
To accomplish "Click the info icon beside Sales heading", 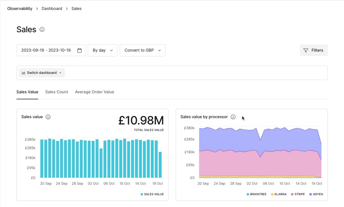I will pos(42,30).
